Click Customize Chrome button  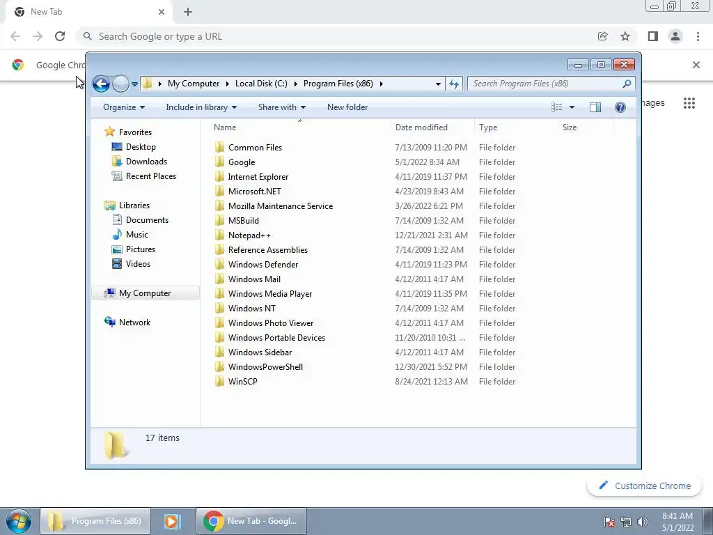[645, 486]
